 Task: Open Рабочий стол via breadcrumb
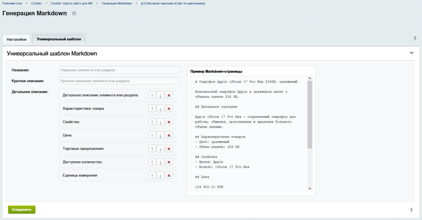tap(11, 3)
